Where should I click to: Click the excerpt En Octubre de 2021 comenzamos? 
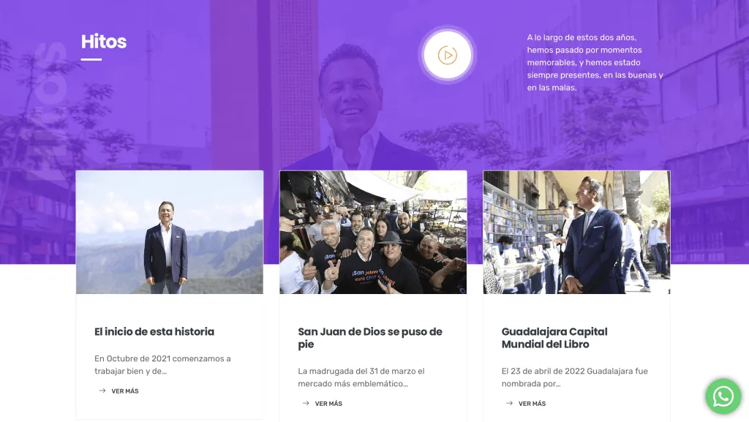[162, 365]
